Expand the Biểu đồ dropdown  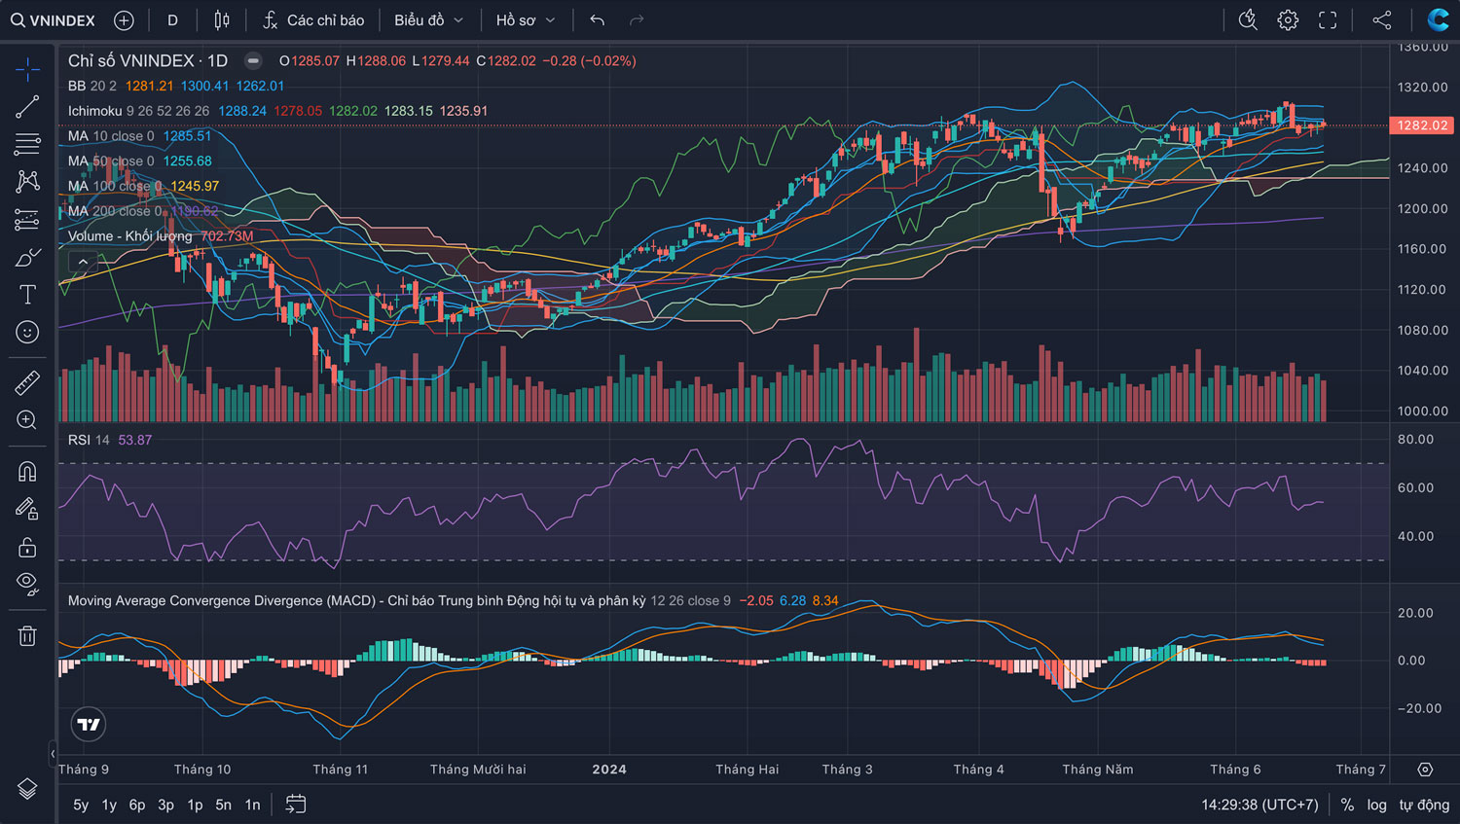[x=428, y=20]
